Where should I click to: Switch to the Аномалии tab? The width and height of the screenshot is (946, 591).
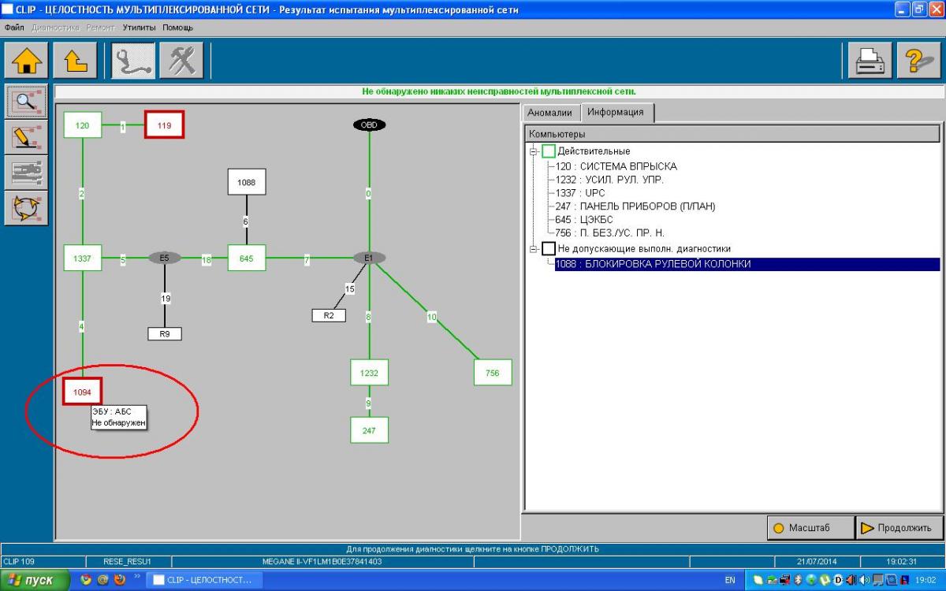click(x=550, y=113)
